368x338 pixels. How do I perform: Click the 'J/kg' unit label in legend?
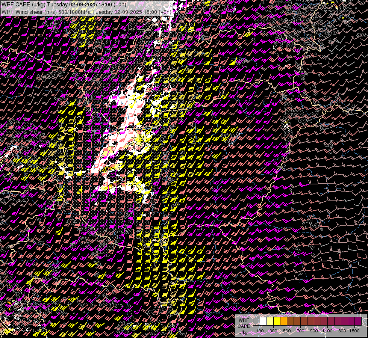(243, 332)
